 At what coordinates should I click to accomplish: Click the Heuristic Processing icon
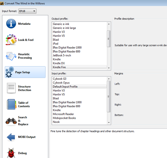click(11, 56)
